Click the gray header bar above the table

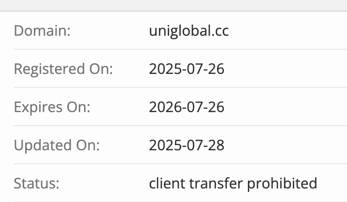(173, 5)
